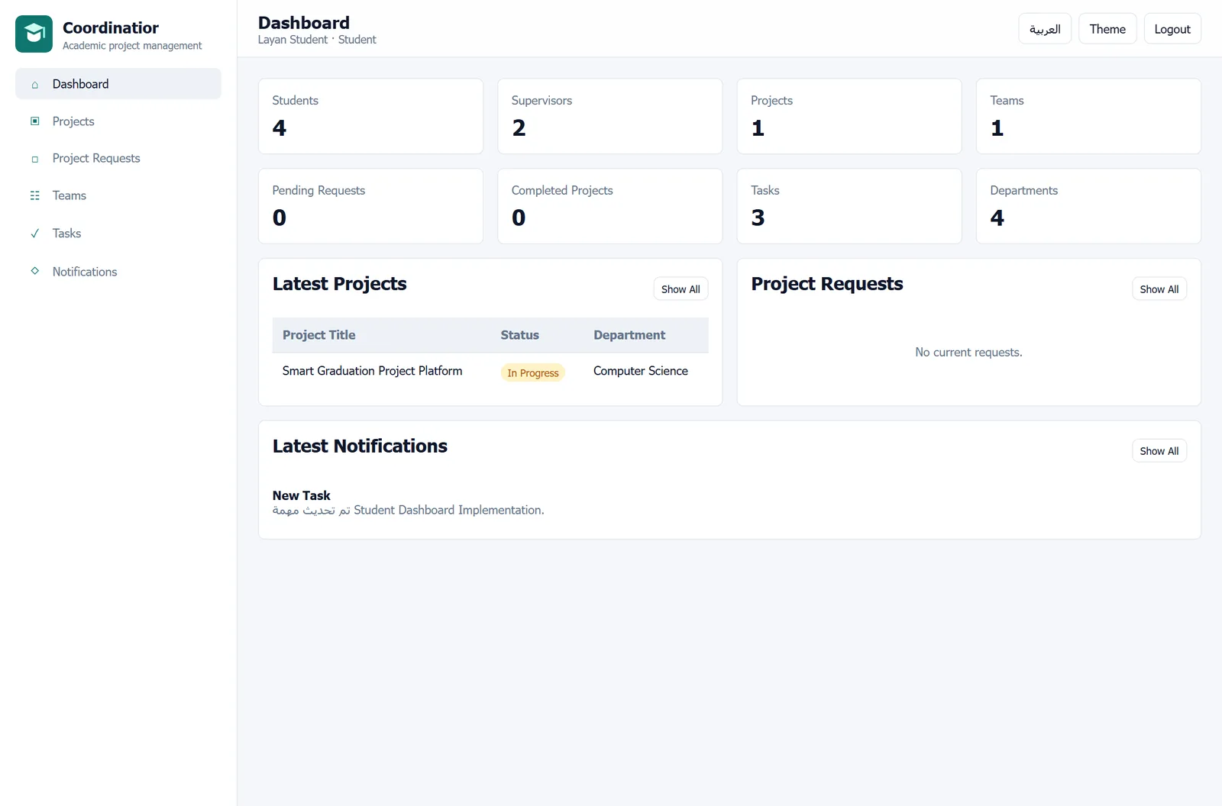Click the Tasks checkmark icon
The height and width of the screenshot is (806, 1222).
tap(34, 234)
